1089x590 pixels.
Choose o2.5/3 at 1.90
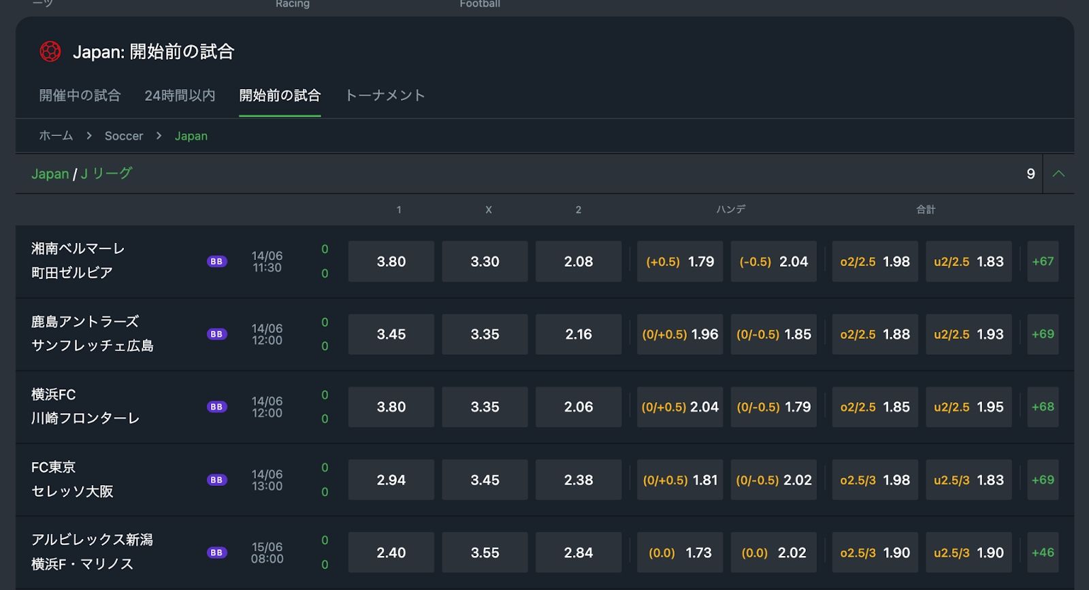[875, 553]
